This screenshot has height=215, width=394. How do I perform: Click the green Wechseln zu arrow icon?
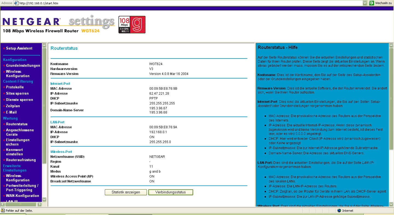coord(372,3)
